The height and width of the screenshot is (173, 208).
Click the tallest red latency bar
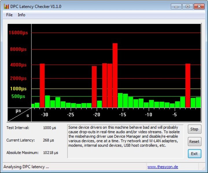click(115, 75)
